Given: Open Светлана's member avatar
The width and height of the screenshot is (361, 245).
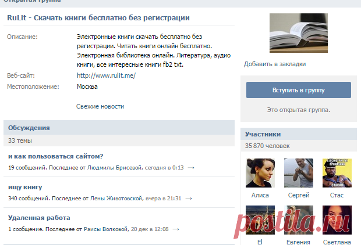Looking at the screenshot, I should click(x=337, y=220).
